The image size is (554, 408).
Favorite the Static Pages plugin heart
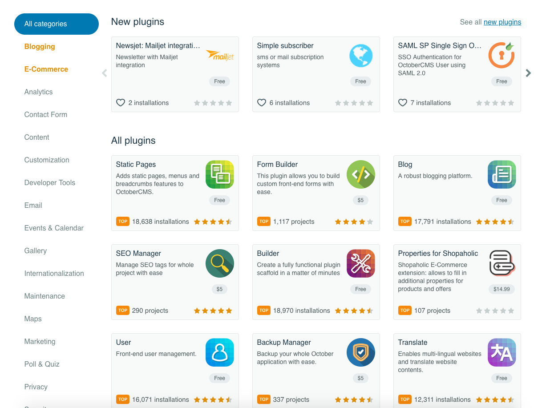click(123, 221)
